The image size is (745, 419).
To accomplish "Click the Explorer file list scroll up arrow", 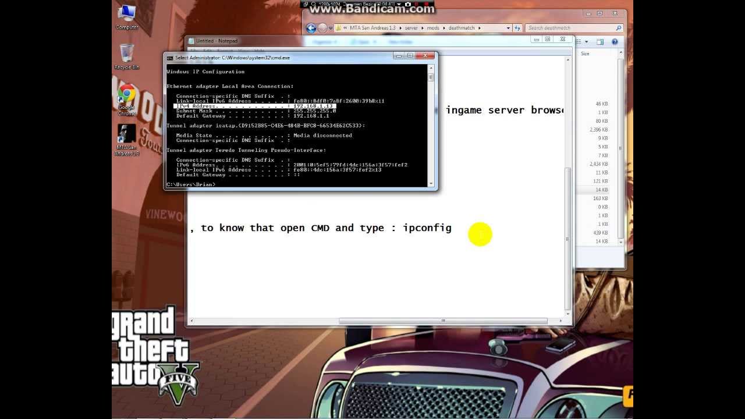I will click(x=621, y=54).
